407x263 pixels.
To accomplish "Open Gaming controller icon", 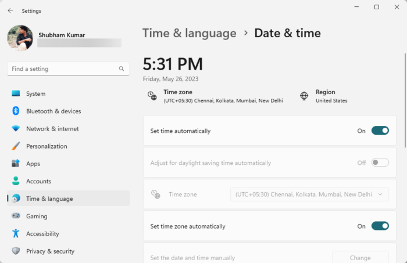I will (x=16, y=216).
